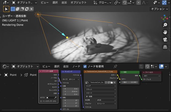Uncheck the ノードを使用 checkbox

85,66
